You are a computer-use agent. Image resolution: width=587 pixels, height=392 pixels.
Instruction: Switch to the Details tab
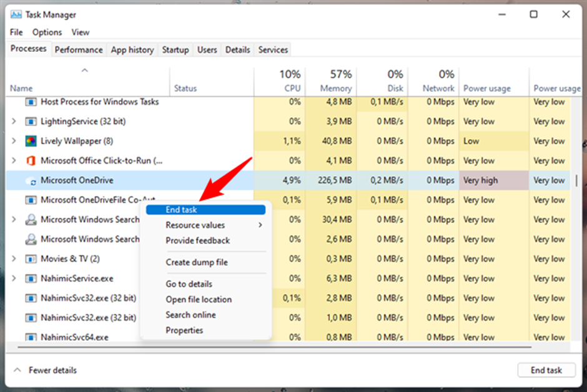pos(238,50)
